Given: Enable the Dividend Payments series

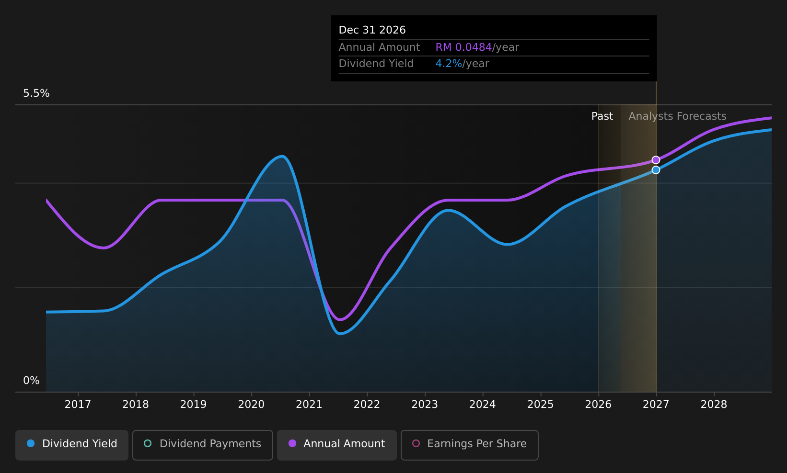Looking at the screenshot, I should click(x=203, y=445).
